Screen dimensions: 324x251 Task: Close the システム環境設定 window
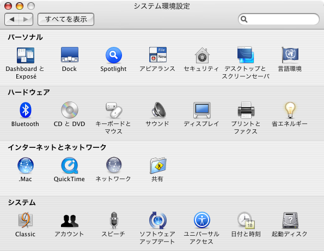[8, 6]
